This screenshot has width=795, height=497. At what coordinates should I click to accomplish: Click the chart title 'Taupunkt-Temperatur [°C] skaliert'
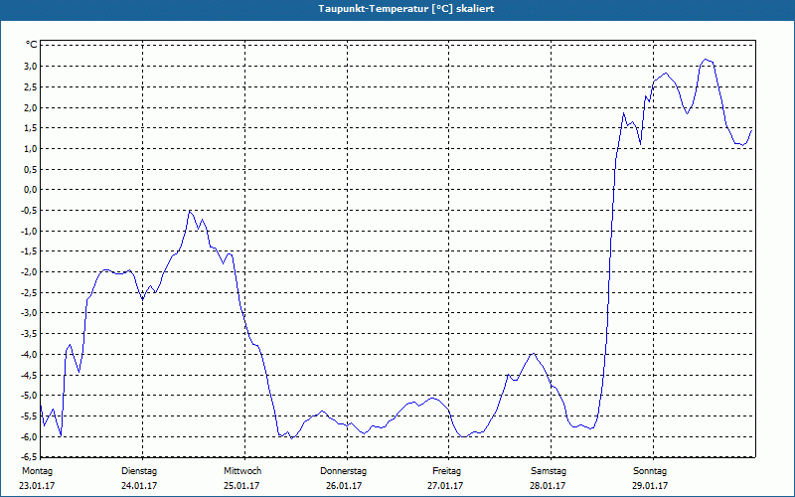pyautogui.click(x=406, y=9)
